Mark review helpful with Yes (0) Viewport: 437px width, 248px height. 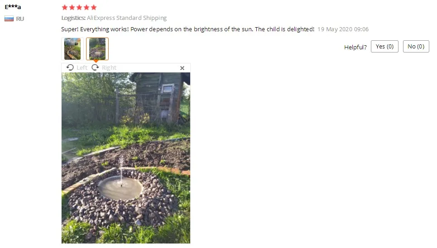tap(384, 47)
